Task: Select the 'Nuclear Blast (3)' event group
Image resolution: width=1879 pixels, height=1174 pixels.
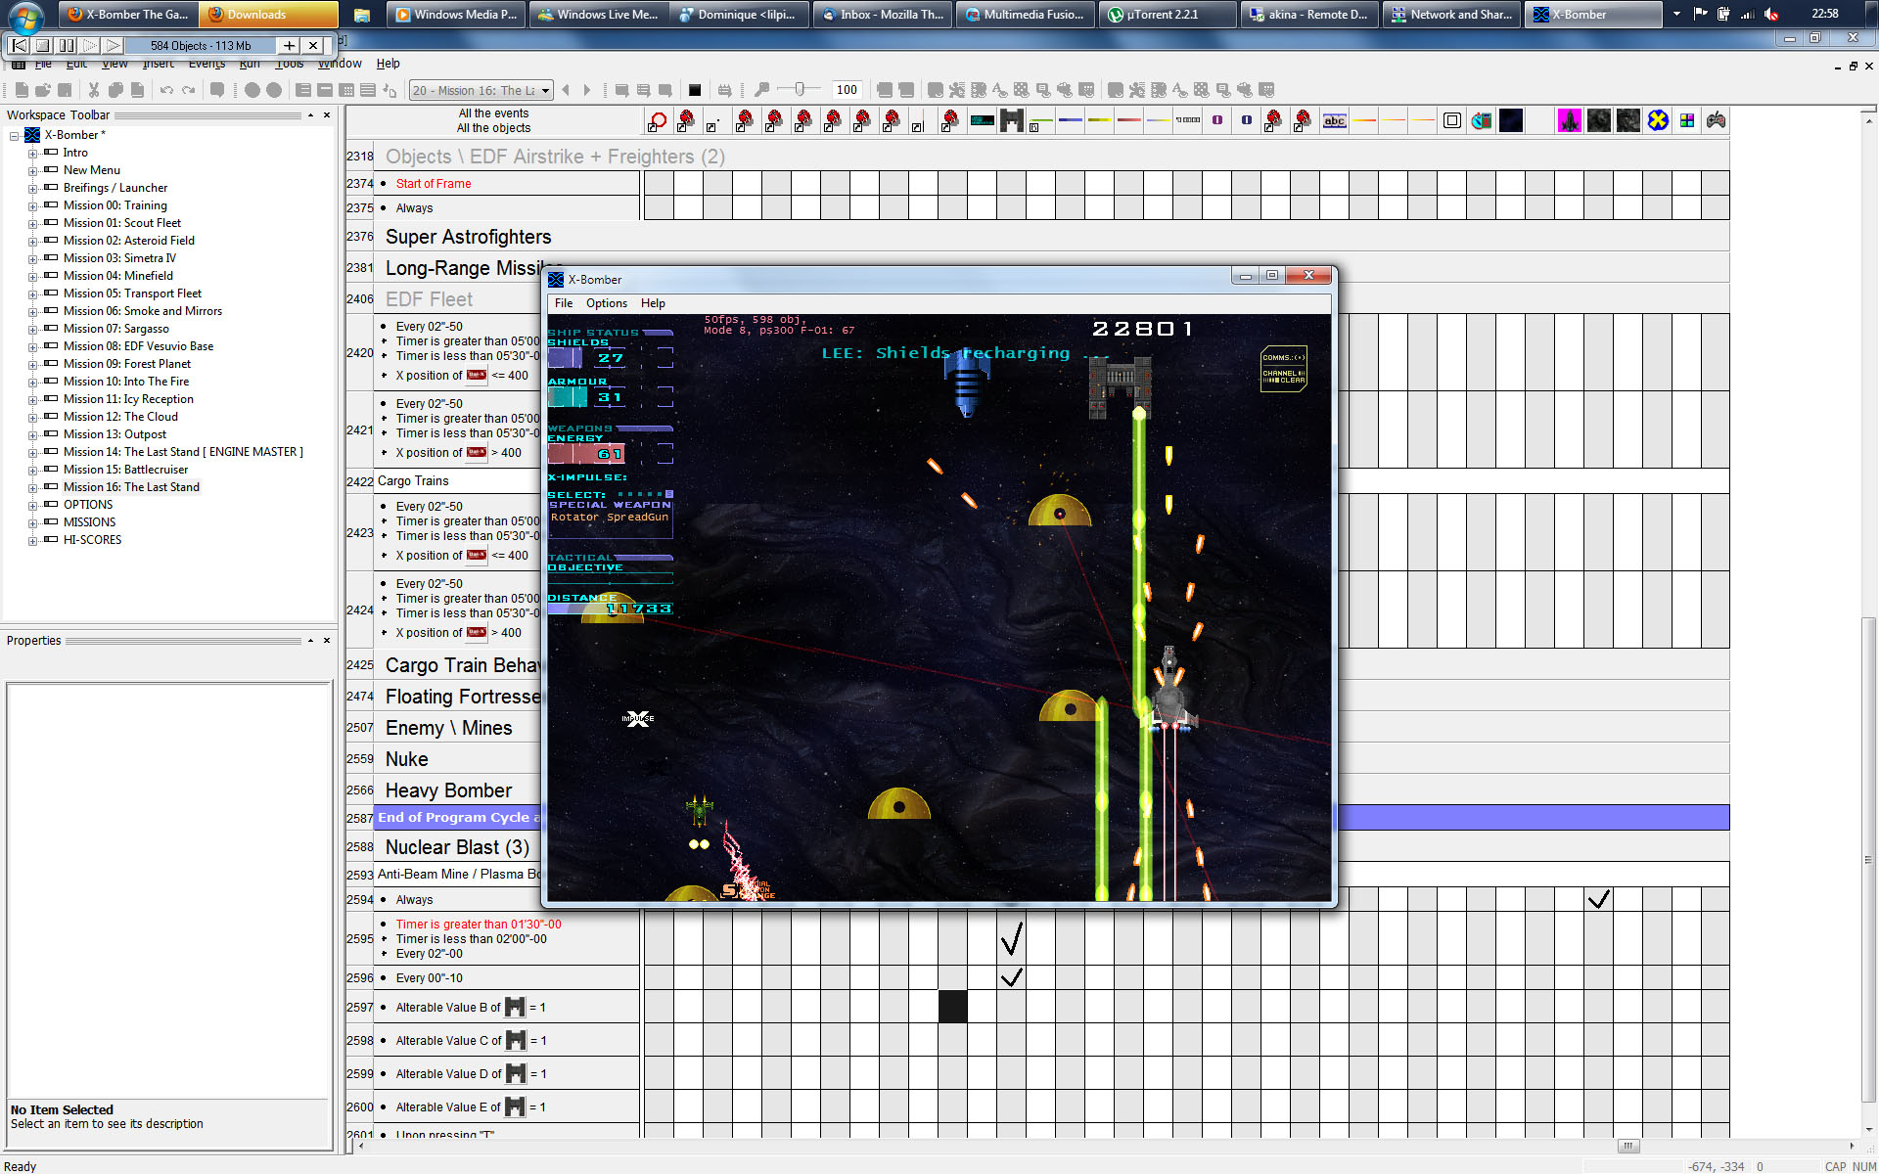Action: (x=457, y=847)
